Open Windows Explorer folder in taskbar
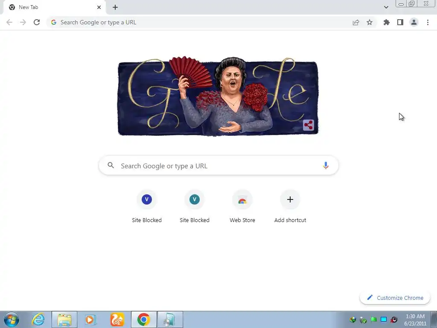This screenshot has width=437, height=328. (x=64, y=319)
